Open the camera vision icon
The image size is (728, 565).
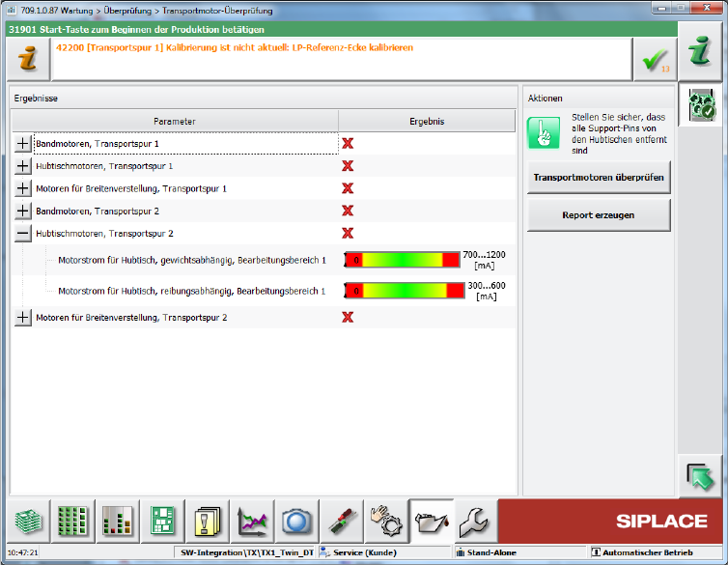point(297,521)
